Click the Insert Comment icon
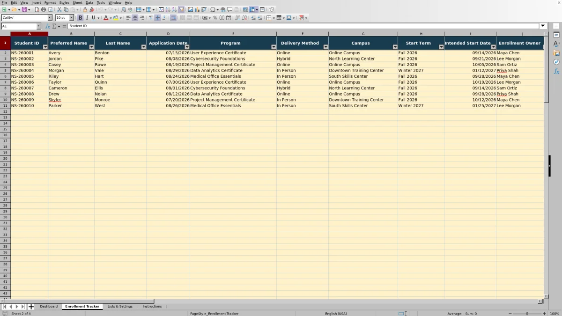Viewport: 562px width, 316px height. tap(229, 9)
